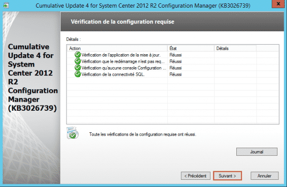Click 'Réussi' status of the SQL connectivity row

(176, 74)
